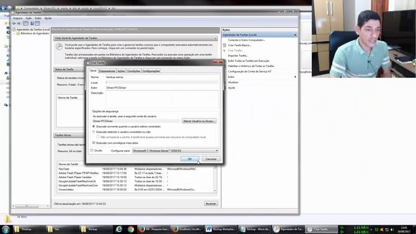Switch to Word Backup Wamp document taskbar item
The height and width of the screenshot is (234, 416).
pos(220,229)
